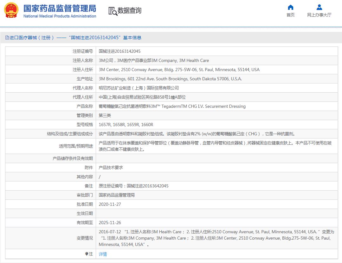Click the 产品储存条件及有效期 label

tap(73, 158)
